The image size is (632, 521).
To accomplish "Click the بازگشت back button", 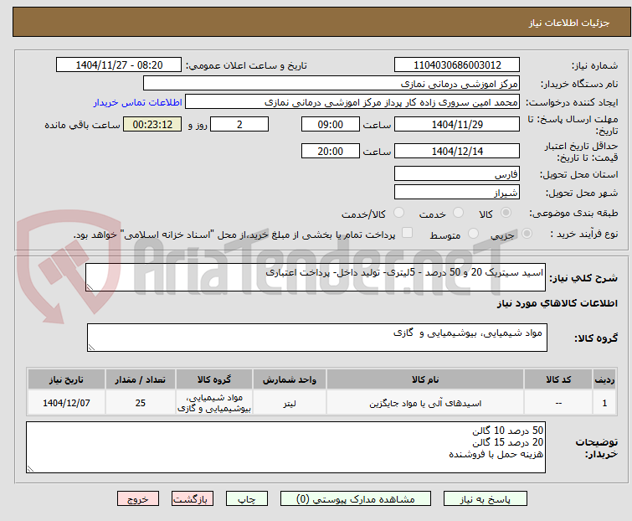I will coord(193,499).
